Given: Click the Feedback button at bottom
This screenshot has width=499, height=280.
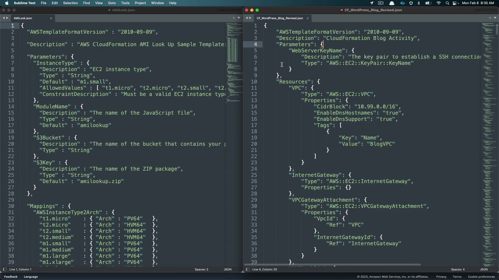Looking at the screenshot, I should coord(11,277).
